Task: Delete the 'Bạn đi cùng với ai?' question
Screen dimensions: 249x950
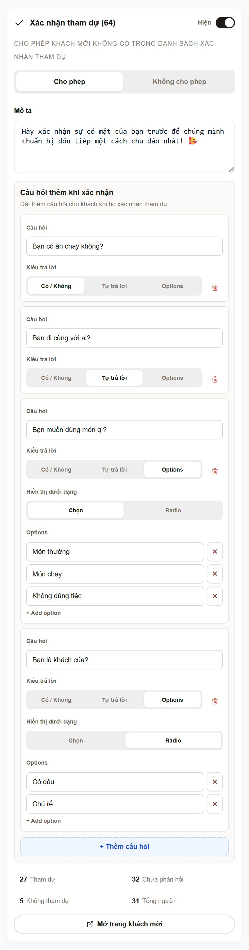Action: [x=215, y=380]
